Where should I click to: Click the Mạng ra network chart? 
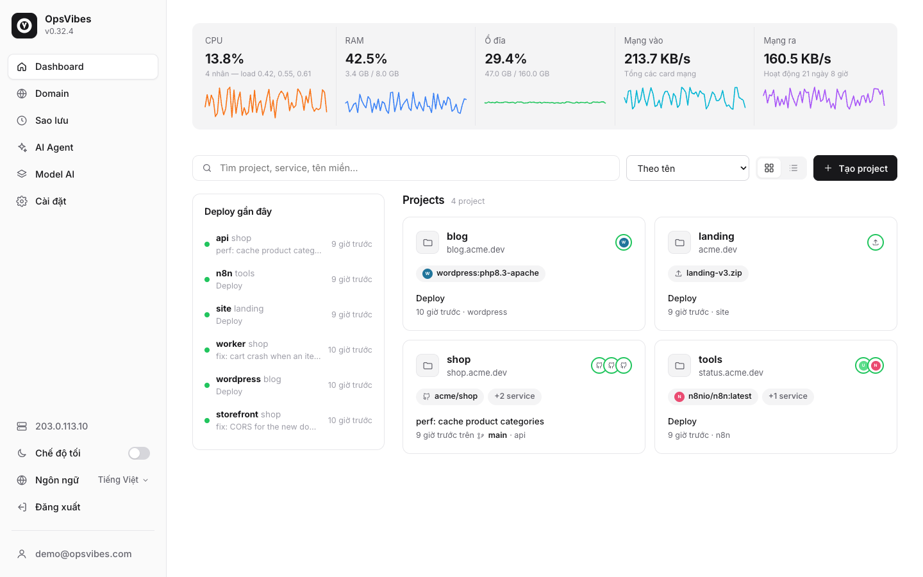(824, 97)
